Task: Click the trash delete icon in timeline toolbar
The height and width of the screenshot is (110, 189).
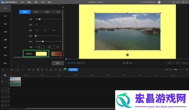Action: (x=12, y=70)
